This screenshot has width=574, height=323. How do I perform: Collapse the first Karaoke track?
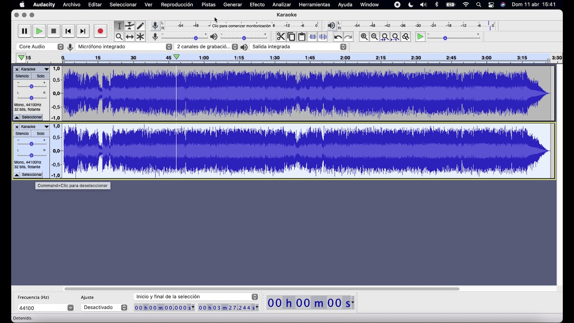[17, 117]
